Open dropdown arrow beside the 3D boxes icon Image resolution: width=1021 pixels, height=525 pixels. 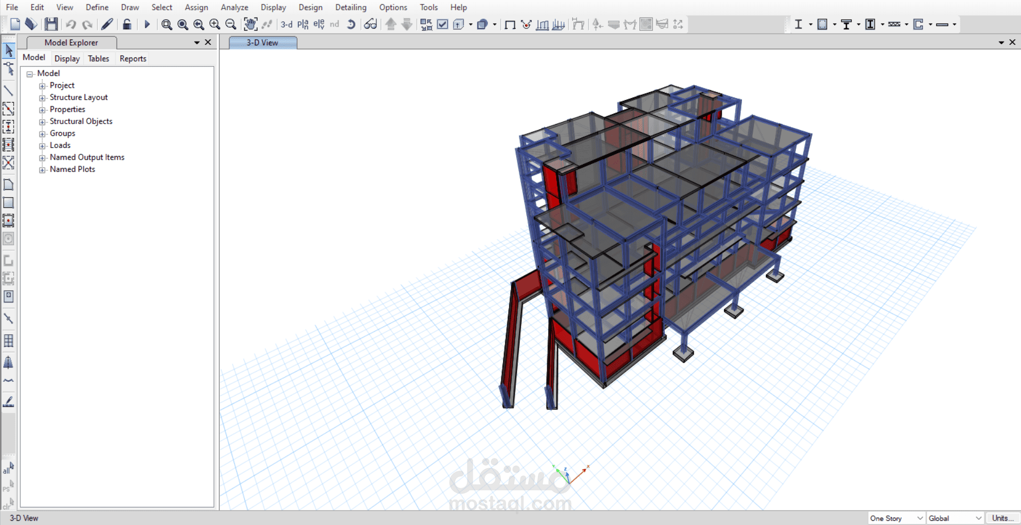coord(495,24)
